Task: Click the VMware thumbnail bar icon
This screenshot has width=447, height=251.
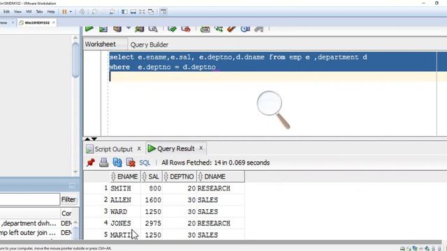Action: tap(133, 12)
